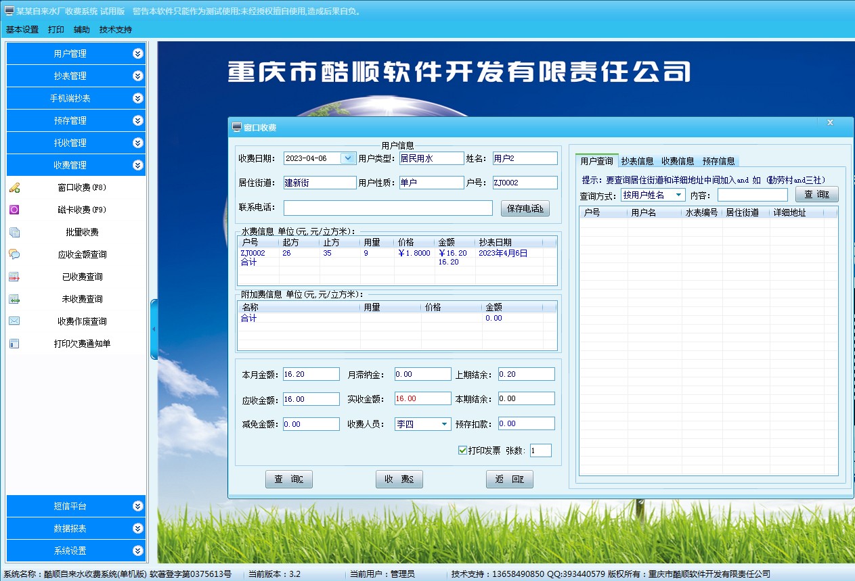Toggle the 打印发票 checkbox
Screen dimensions: 855x581
tap(463, 450)
